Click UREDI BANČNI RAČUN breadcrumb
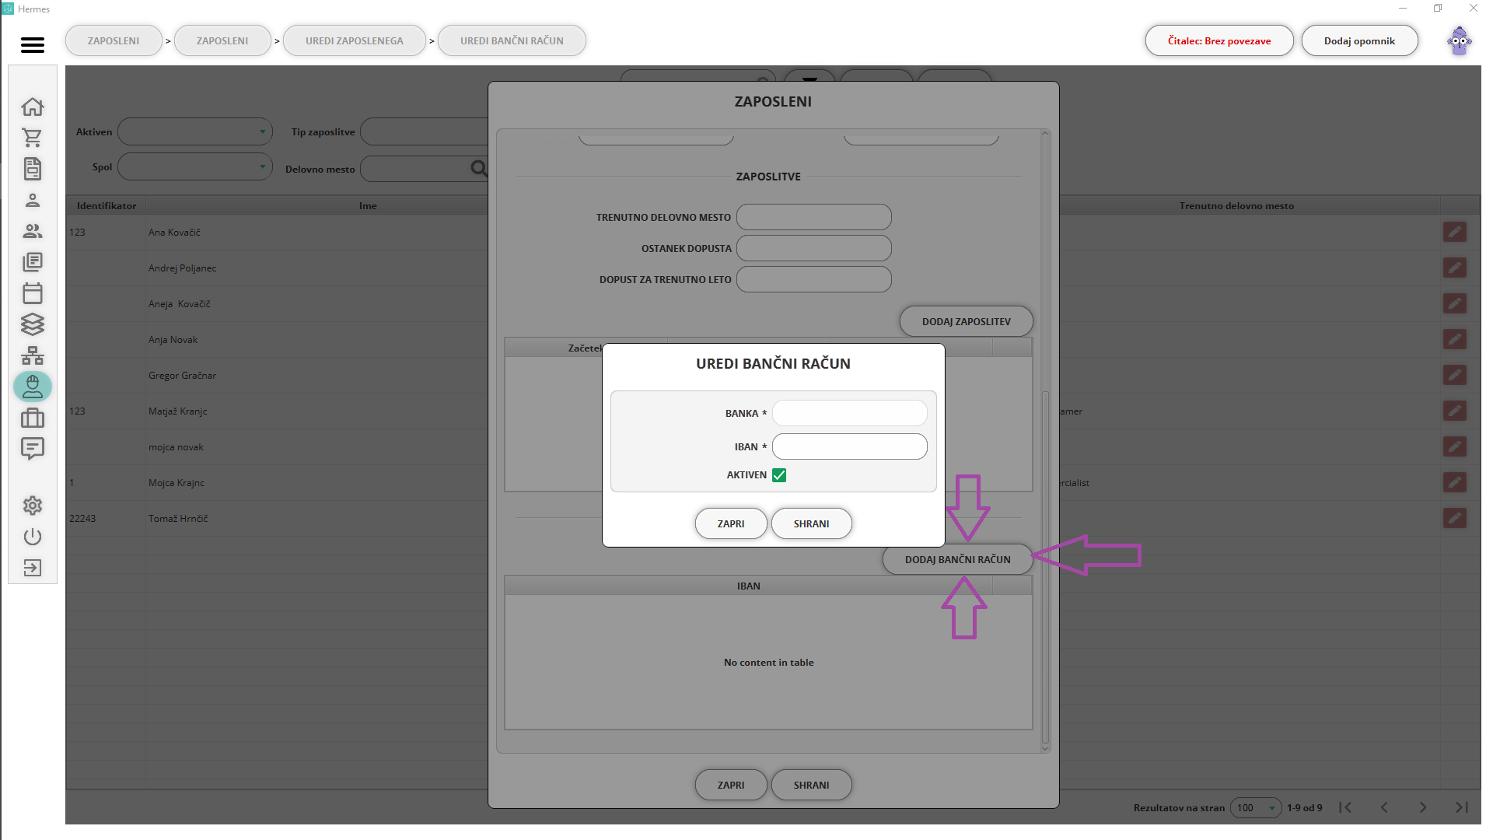The width and height of the screenshot is (1493, 840). 512,41
